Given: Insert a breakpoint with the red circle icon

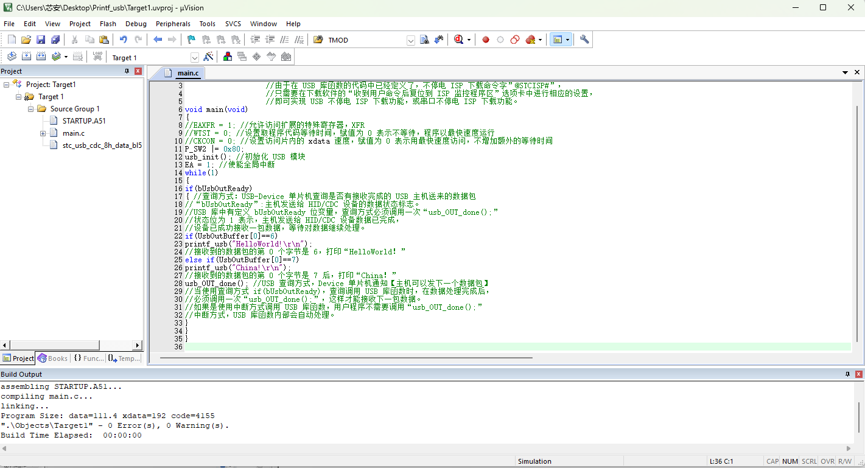Looking at the screenshot, I should [486, 40].
